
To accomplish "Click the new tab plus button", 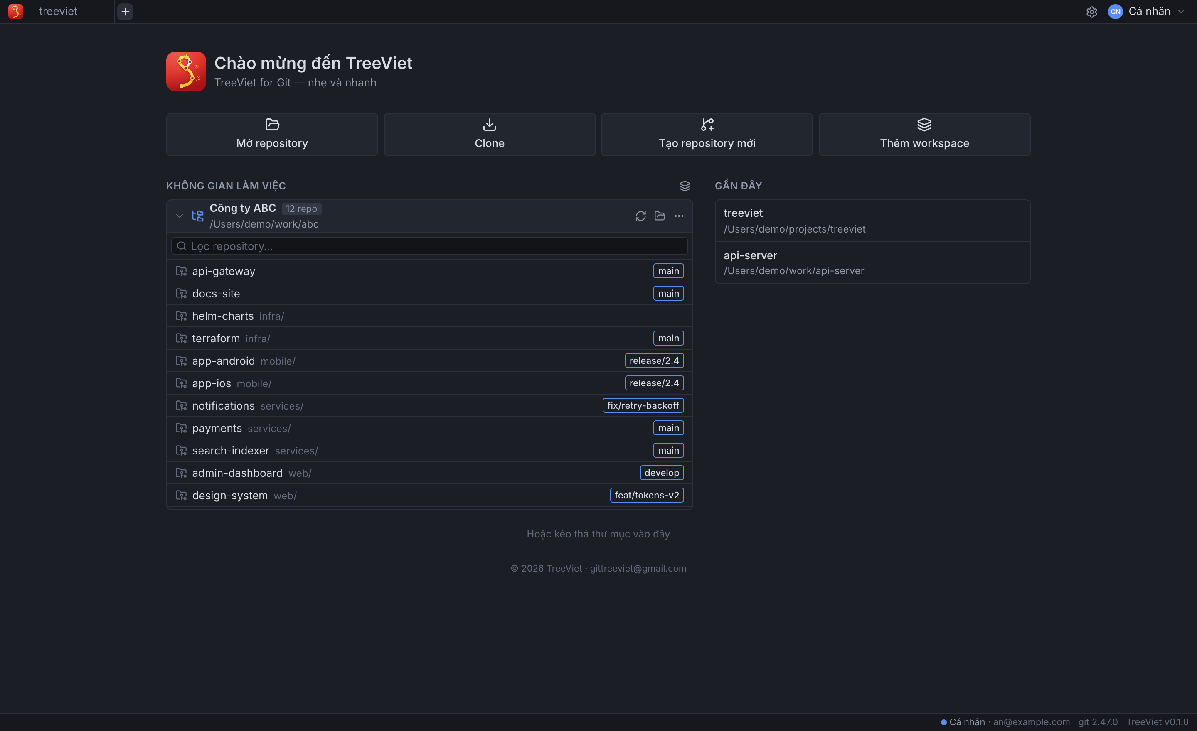I will 126,12.
